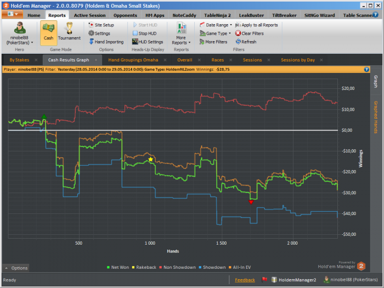Expand the ninobel88 hero dropdown
The image size is (384, 288).
tap(32, 43)
